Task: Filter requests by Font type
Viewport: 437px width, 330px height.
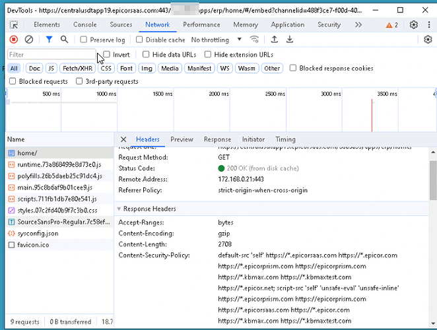Action: point(127,68)
